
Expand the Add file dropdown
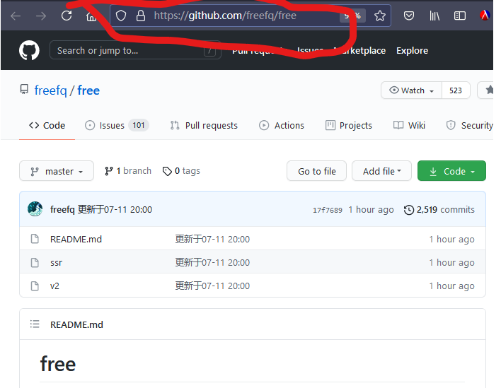(381, 171)
